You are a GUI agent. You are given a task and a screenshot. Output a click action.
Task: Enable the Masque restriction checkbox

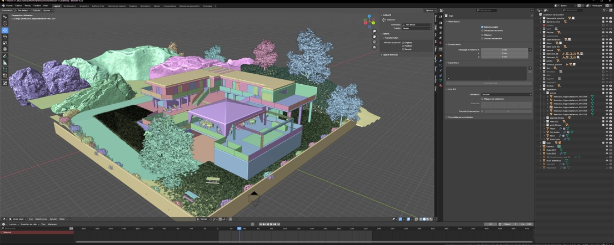point(482,34)
